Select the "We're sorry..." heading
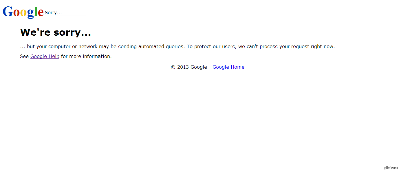Image resolution: width=399 pixels, height=171 pixels. [x=56, y=32]
